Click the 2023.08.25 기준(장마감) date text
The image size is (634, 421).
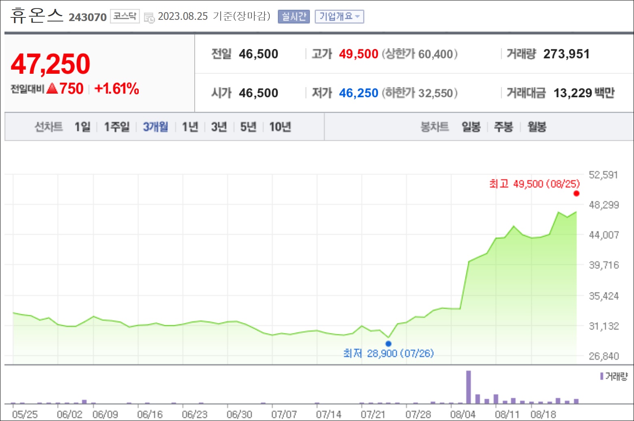[214, 16]
